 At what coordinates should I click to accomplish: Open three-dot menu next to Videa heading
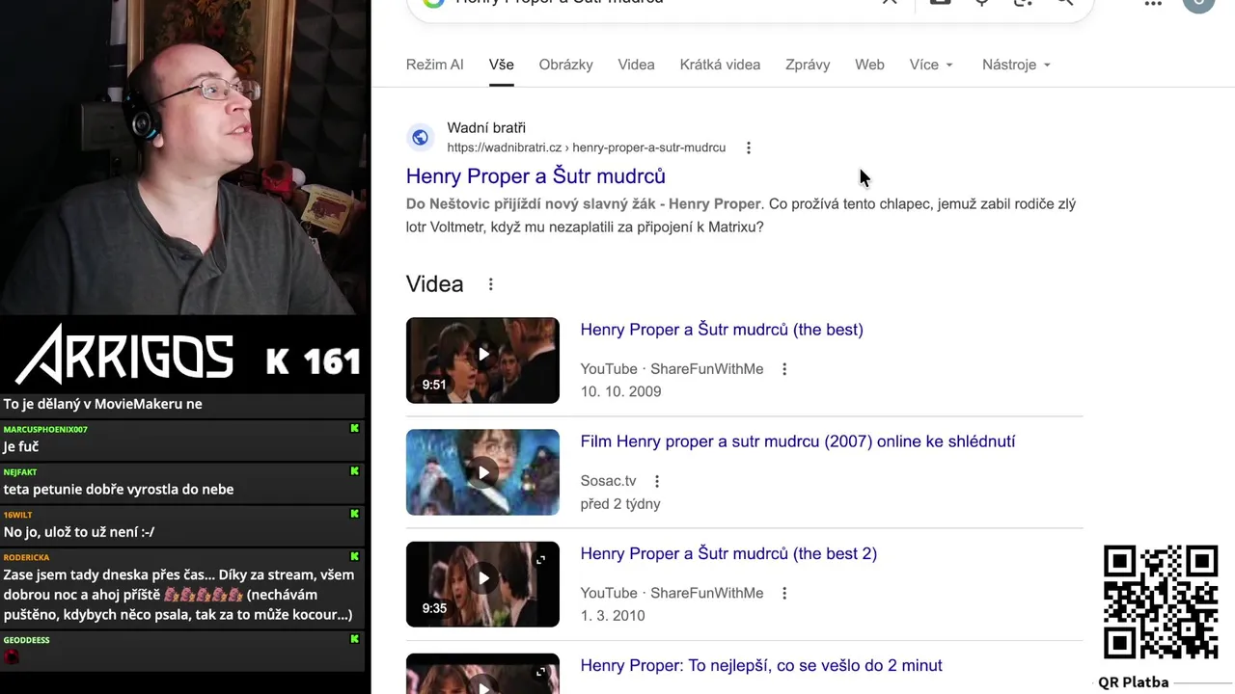tap(490, 284)
